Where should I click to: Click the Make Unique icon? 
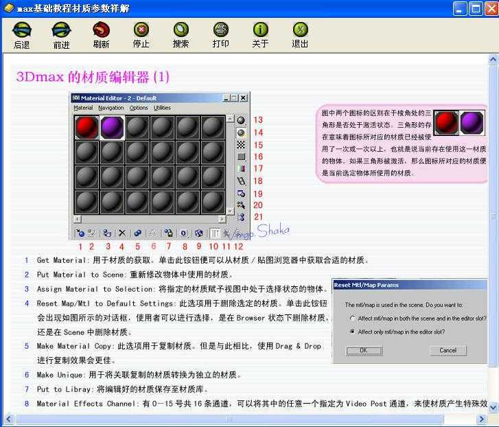(x=153, y=233)
